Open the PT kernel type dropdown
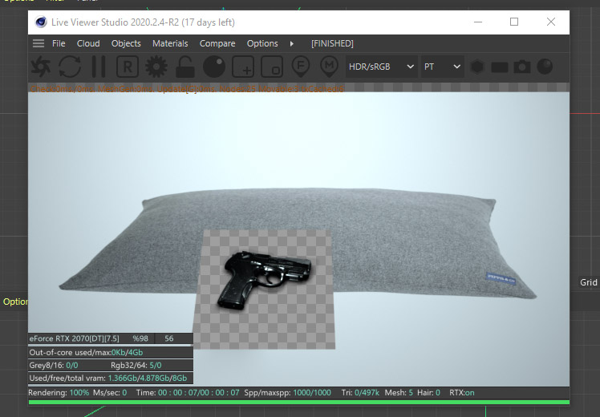The width and height of the screenshot is (600, 417). 442,67
